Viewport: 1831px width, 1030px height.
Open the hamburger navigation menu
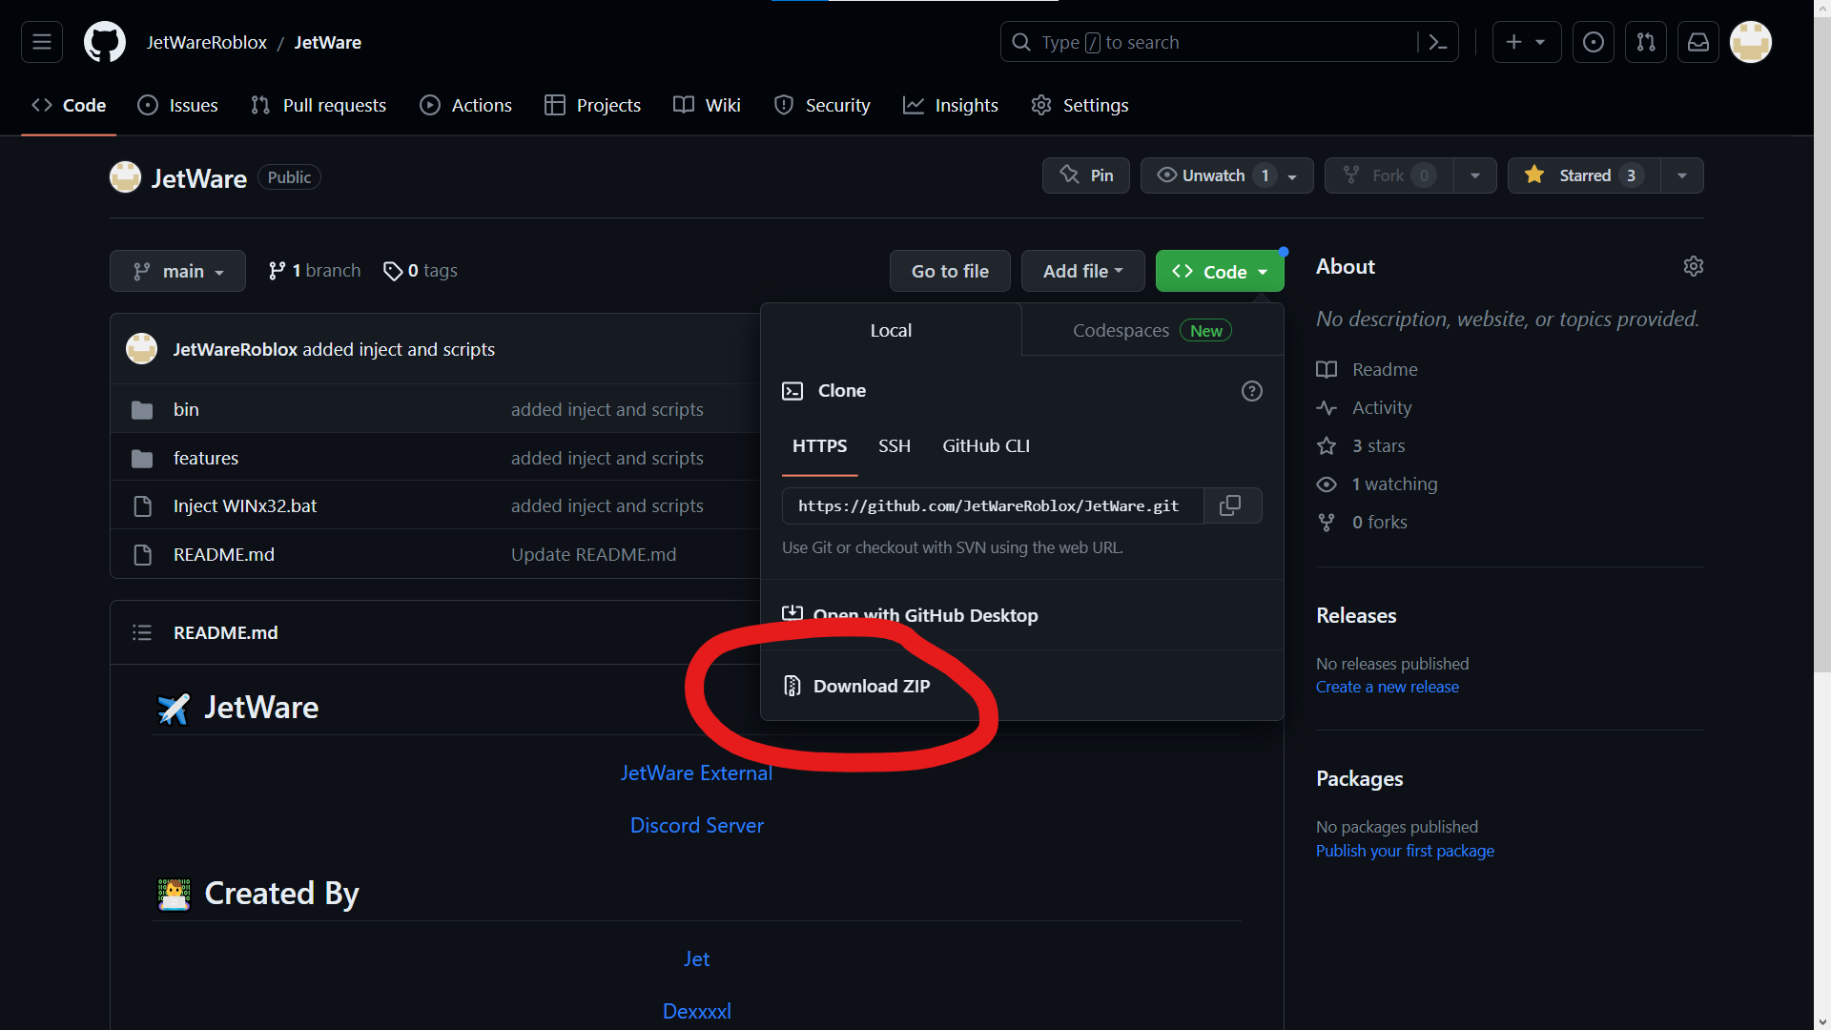(42, 42)
